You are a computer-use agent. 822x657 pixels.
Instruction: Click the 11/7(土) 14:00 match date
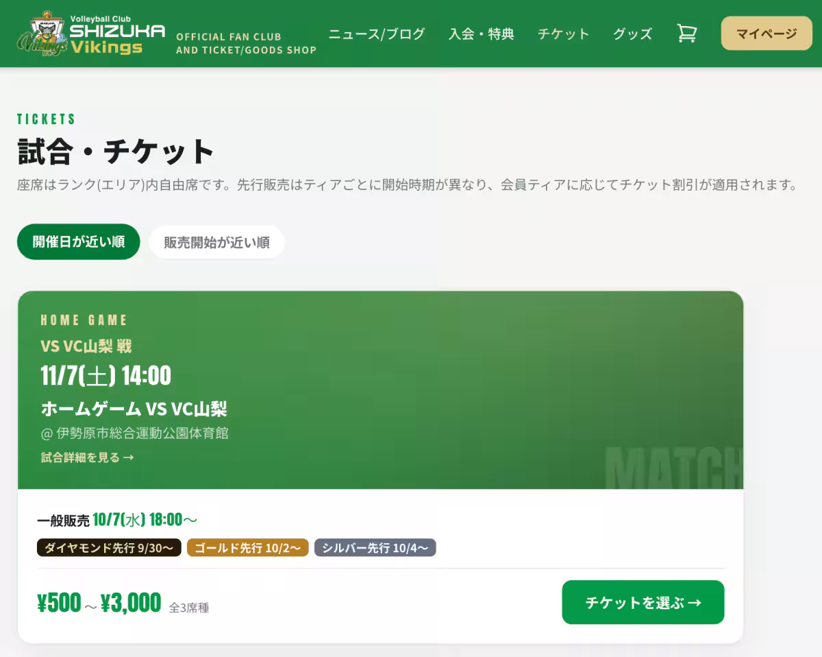click(106, 376)
